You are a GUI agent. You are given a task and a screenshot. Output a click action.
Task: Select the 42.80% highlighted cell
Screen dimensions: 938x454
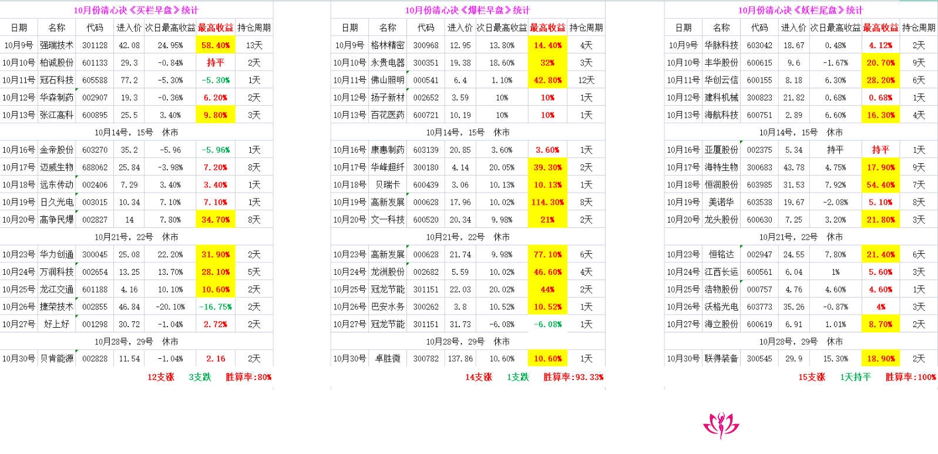point(547,80)
